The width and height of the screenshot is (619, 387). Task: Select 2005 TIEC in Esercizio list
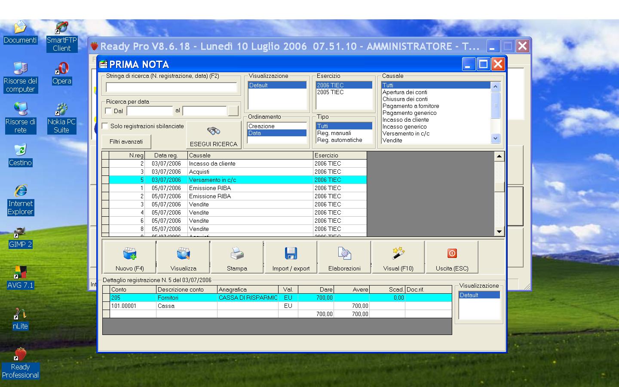[344, 92]
